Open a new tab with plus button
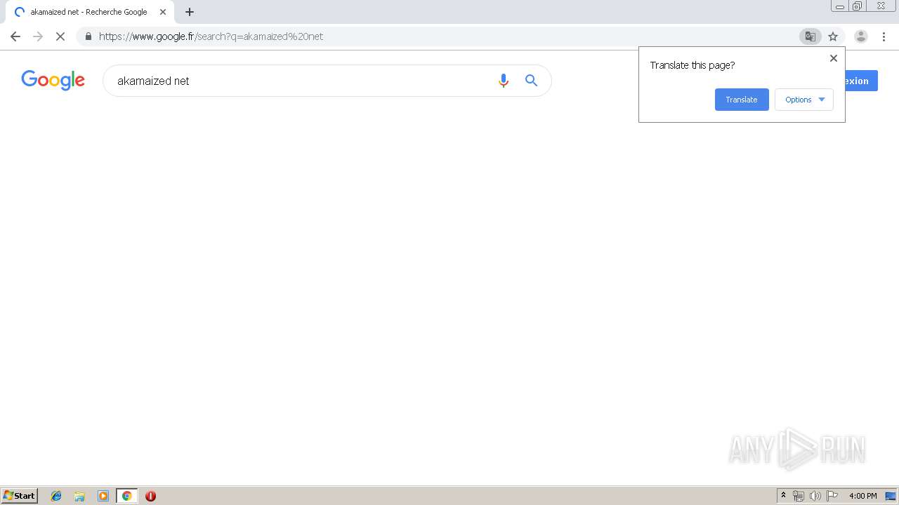The width and height of the screenshot is (899, 505). pyautogui.click(x=190, y=12)
